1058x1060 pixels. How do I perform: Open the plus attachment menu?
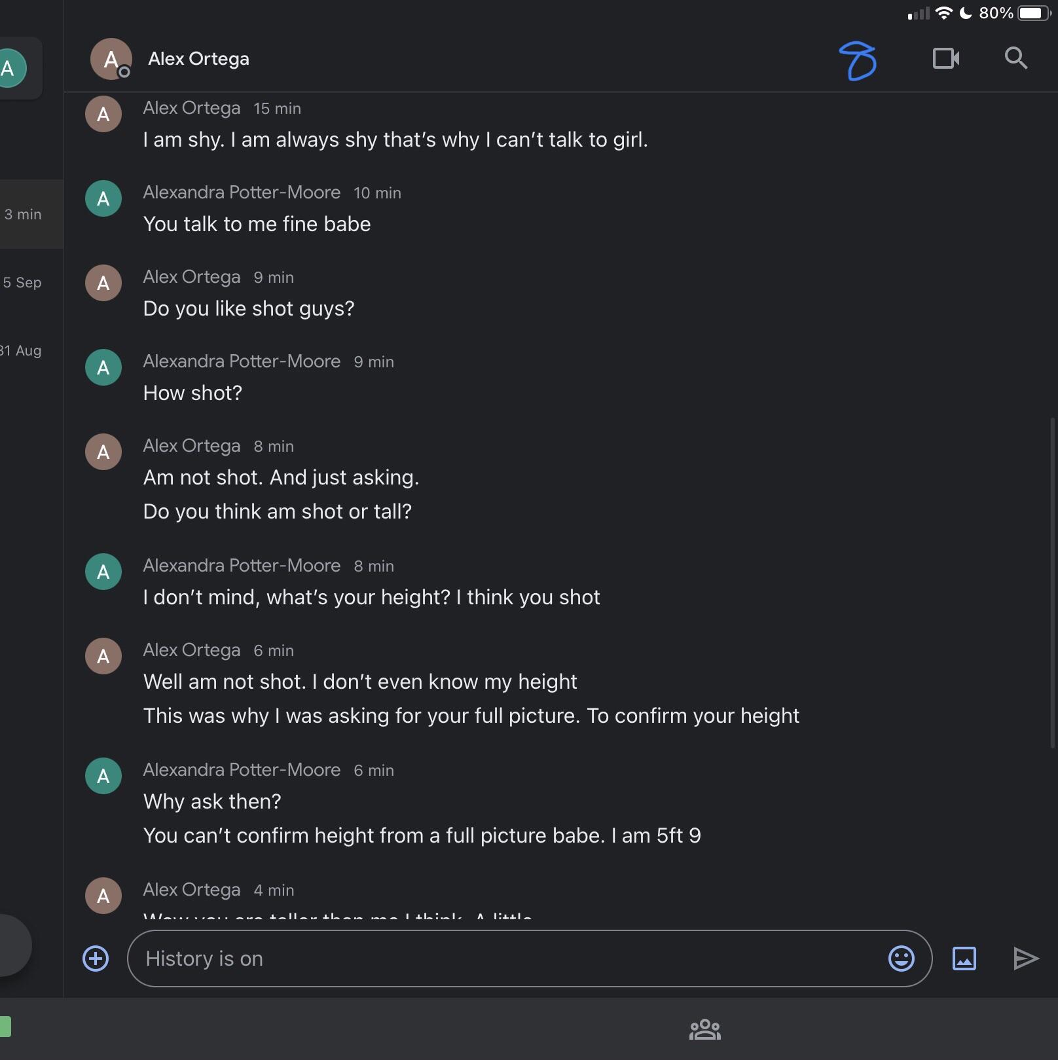[96, 959]
